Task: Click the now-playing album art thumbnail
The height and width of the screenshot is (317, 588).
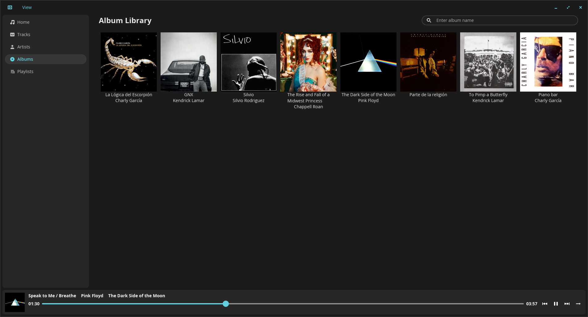Action: click(x=15, y=302)
